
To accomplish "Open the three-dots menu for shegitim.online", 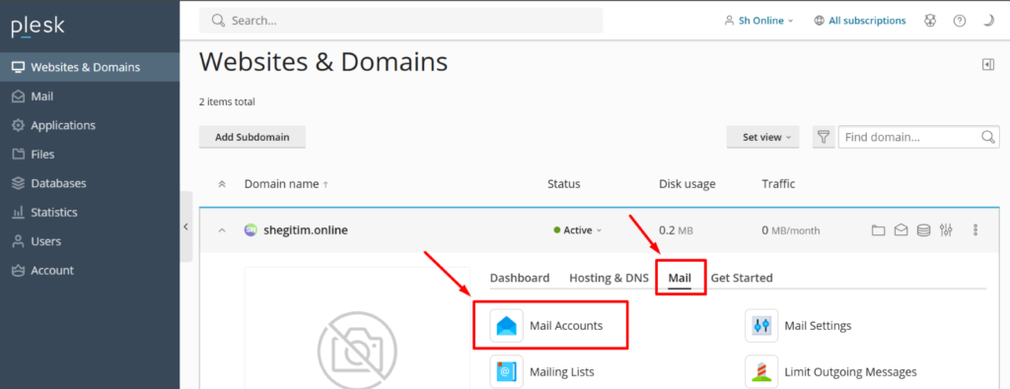I will (975, 230).
